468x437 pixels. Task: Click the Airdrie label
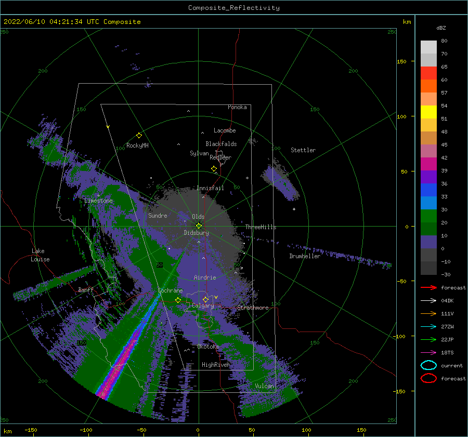[x=205, y=277]
